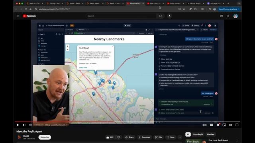Go to the browser home page

pyautogui.click(x=30, y=9)
